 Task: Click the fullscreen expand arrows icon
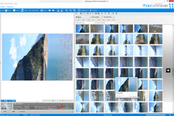coord(60,101)
